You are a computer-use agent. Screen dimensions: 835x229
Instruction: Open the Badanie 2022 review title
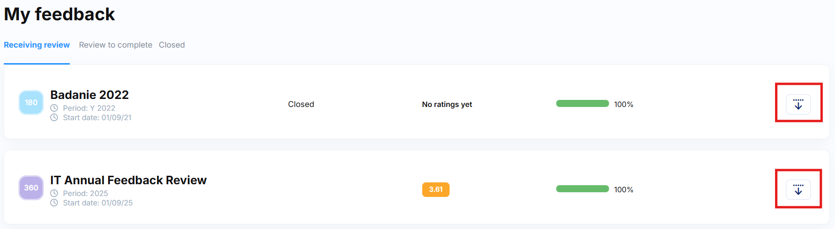(x=90, y=95)
